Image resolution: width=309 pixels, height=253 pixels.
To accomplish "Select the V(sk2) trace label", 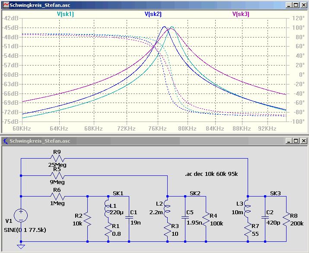I will coord(153,14).
